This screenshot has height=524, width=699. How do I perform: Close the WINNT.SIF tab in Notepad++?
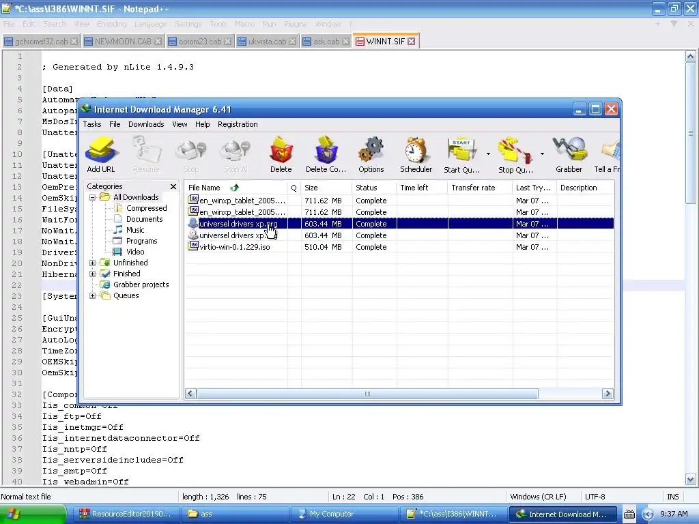(412, 42)
